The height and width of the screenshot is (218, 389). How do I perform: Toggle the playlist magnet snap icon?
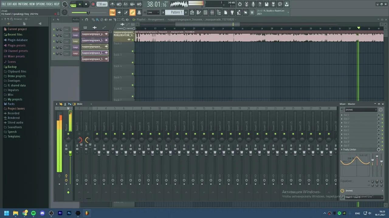tap(87, 19)
